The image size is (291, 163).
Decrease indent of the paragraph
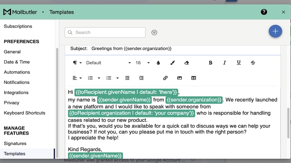(127, 78)
